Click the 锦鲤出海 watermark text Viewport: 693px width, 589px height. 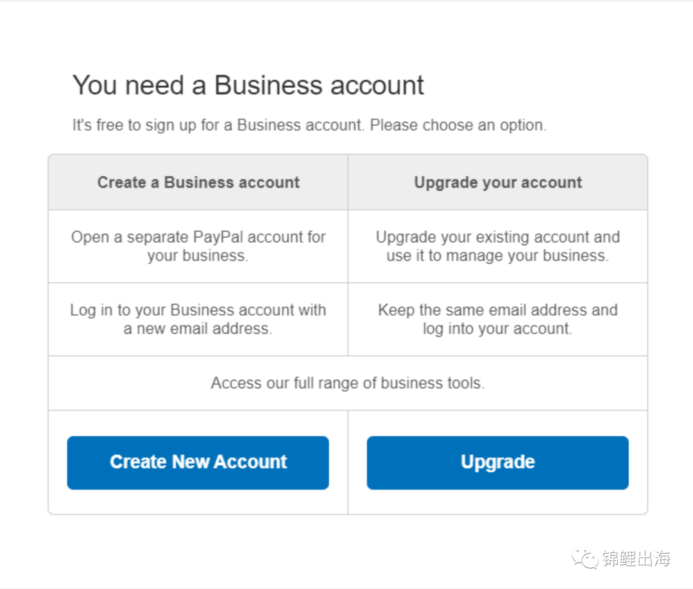[636, 558]
